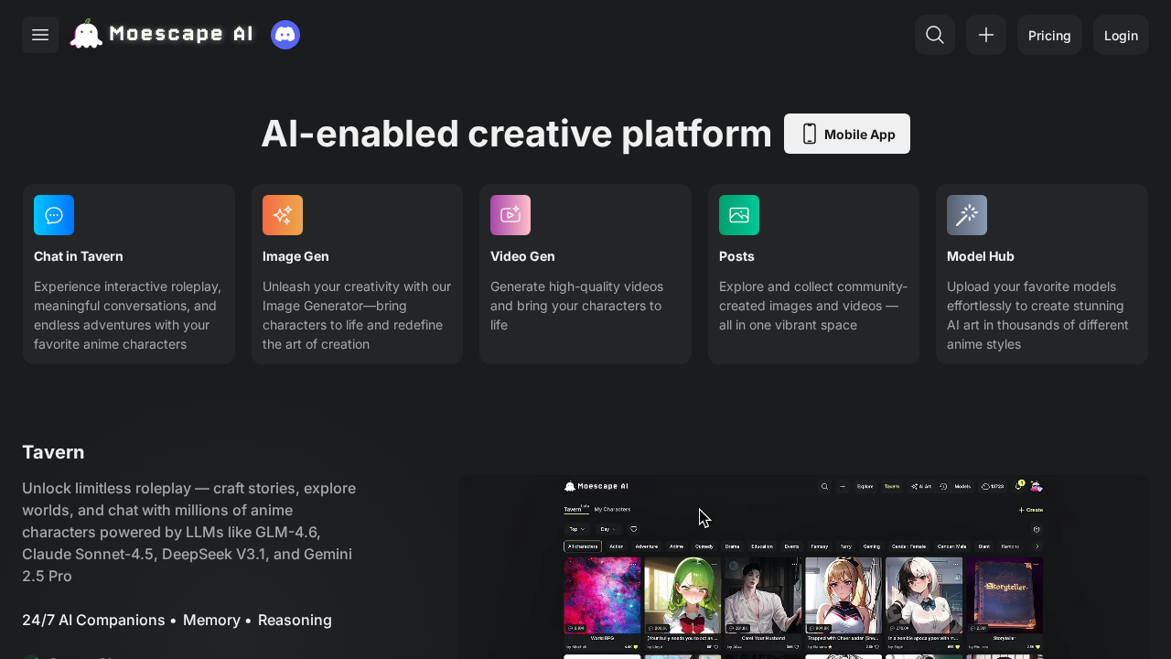Click the Login button
Screen dimensions: 1171x659
click(1121, 36)
